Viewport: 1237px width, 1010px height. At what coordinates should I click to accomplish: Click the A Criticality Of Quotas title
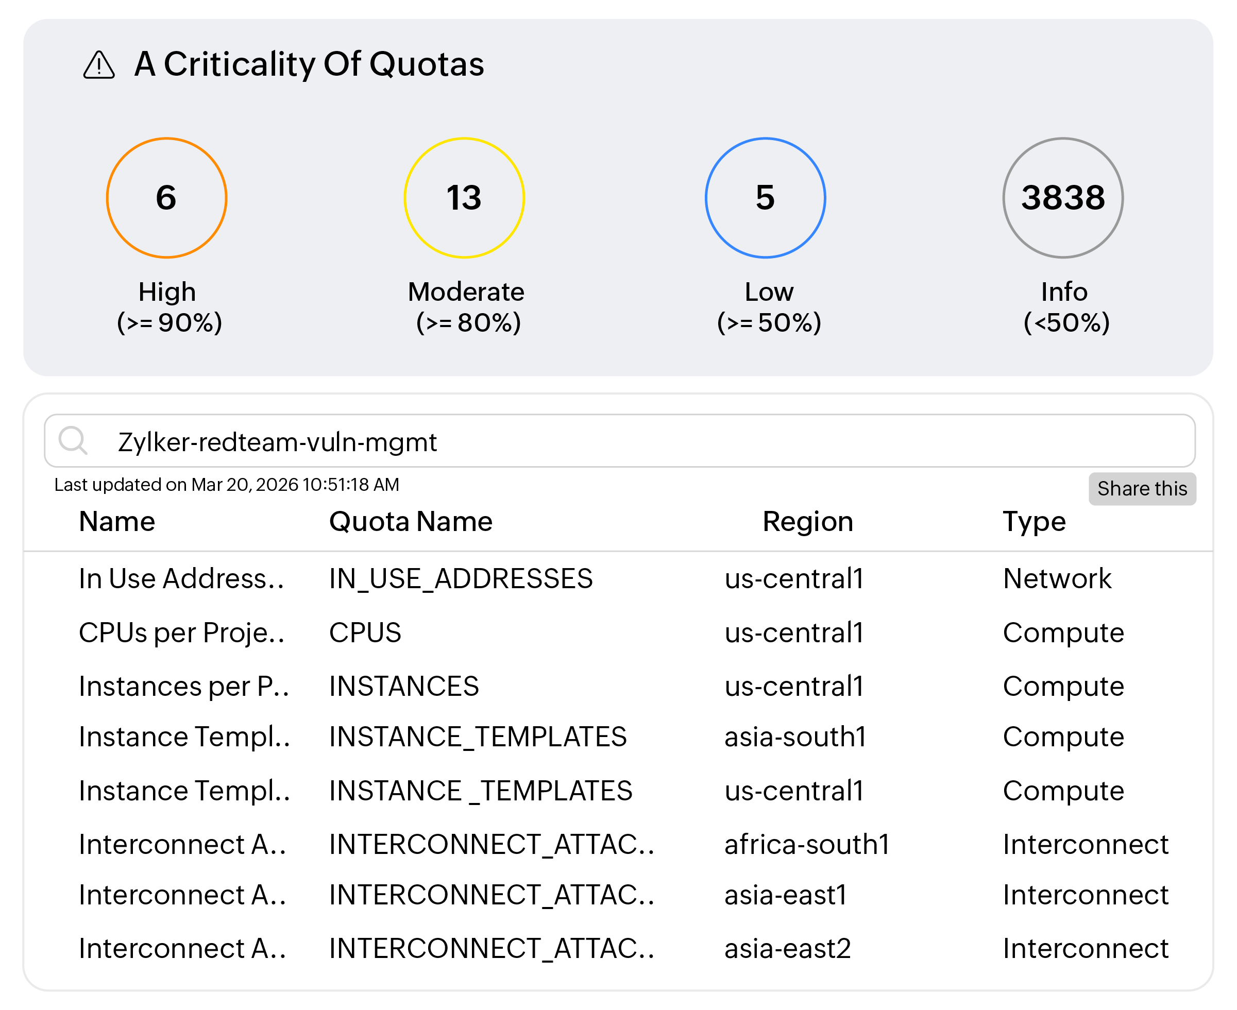(309, 64)
